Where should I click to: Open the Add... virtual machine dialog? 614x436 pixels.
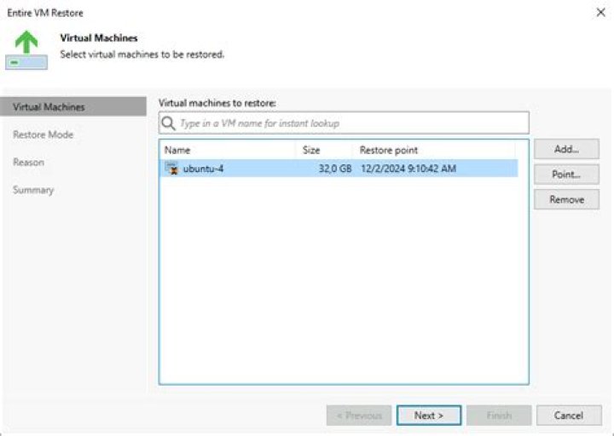coord(566,149)
